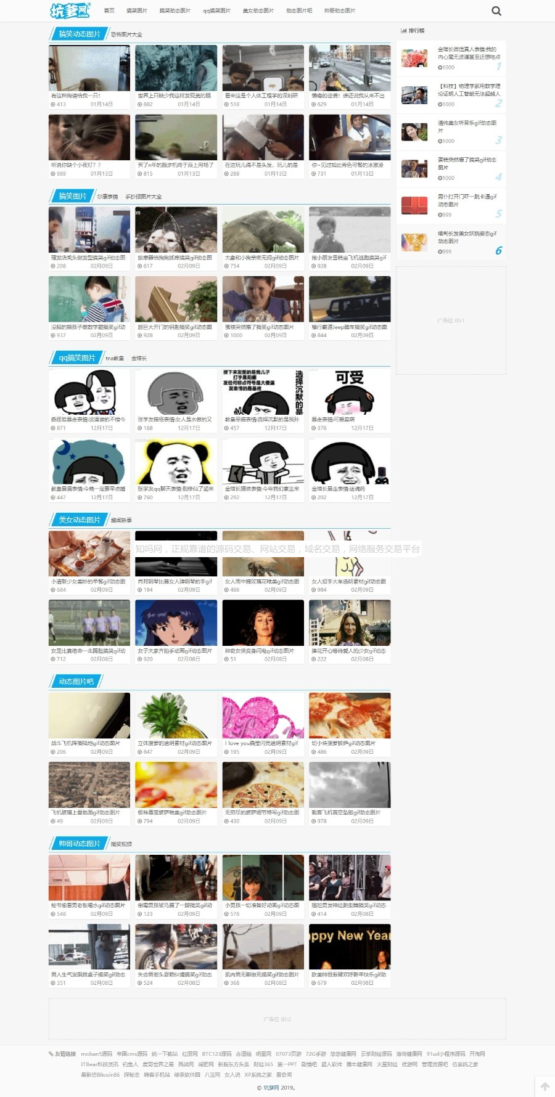
Task: Select the 美女动态图片 nav item
Action: (x=258, y=10)
